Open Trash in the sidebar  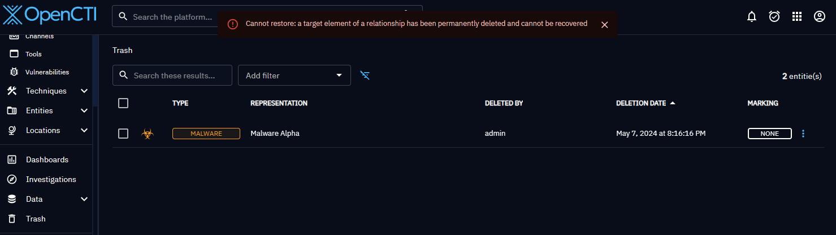(36, 219)
